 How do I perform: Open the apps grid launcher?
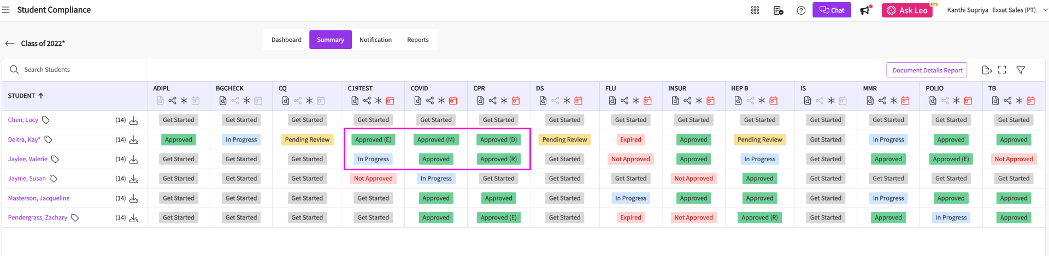755,10
